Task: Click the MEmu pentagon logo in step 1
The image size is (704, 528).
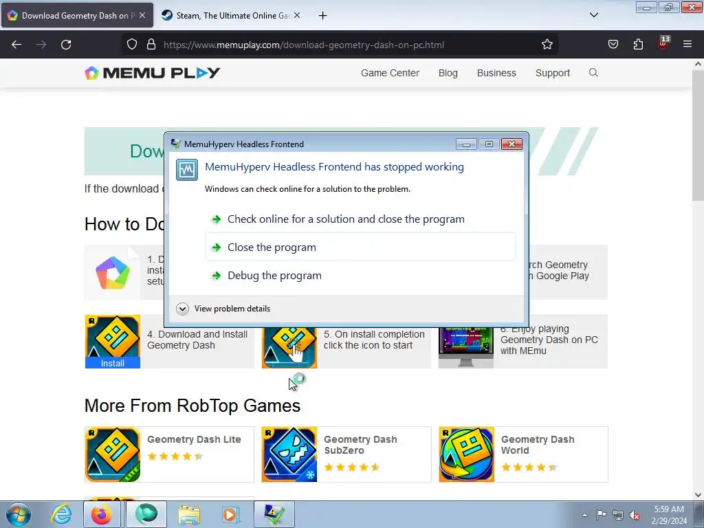Action: 113,272
